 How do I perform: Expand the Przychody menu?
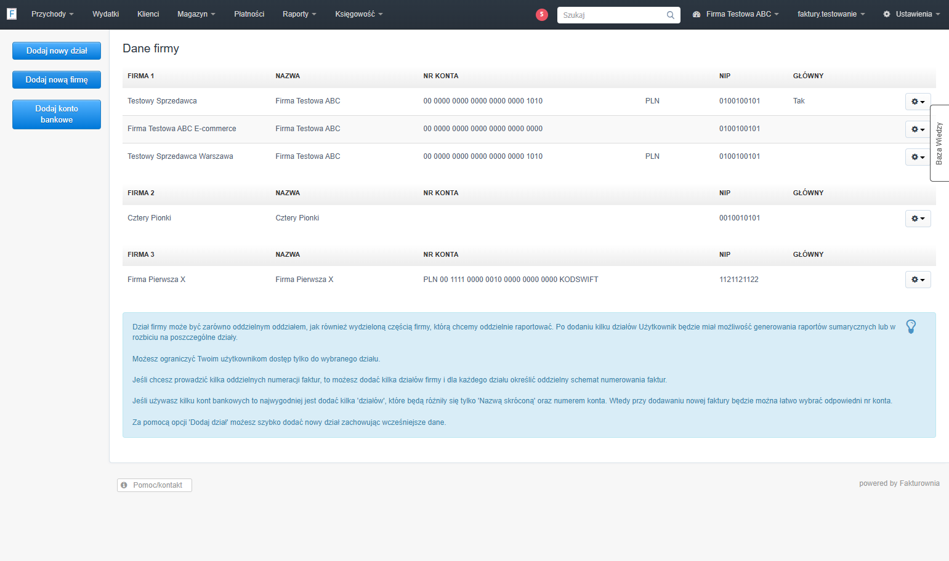point(52,14)
